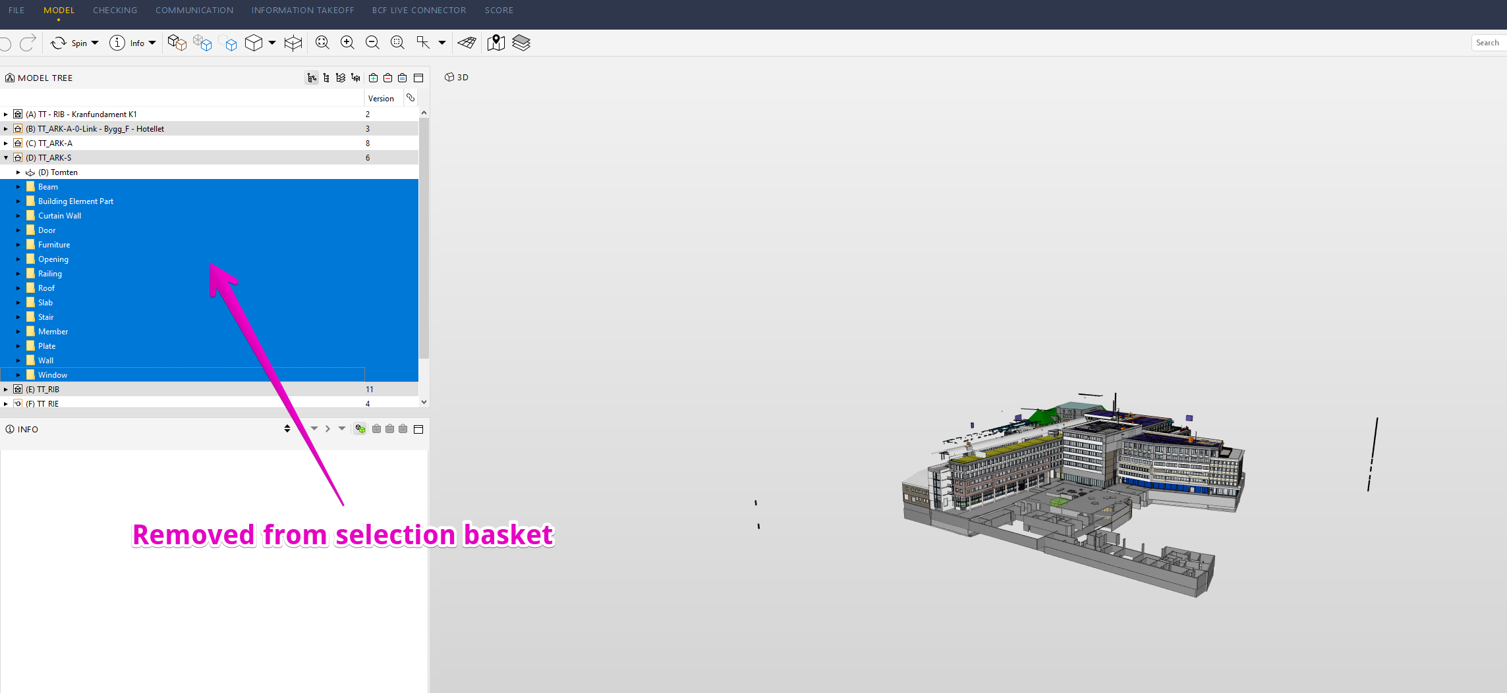
Task: Click the stacked layers icon in toolbar
Action: click(521, 43)
